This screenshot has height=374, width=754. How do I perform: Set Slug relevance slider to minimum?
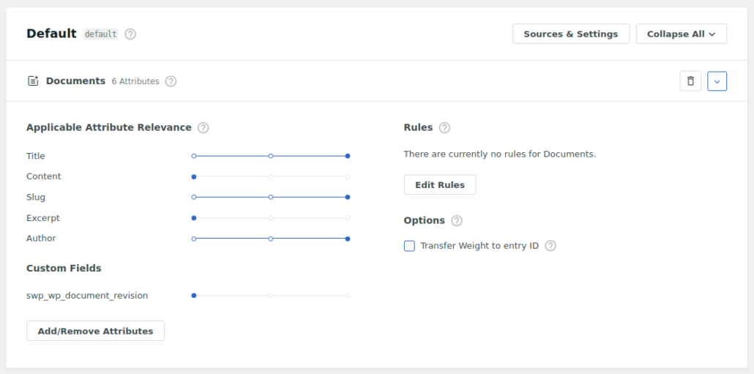(194, 197)
